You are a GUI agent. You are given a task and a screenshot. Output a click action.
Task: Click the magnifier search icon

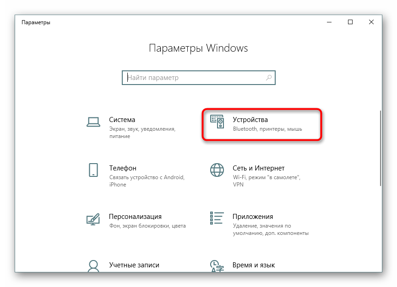(269, 78)
